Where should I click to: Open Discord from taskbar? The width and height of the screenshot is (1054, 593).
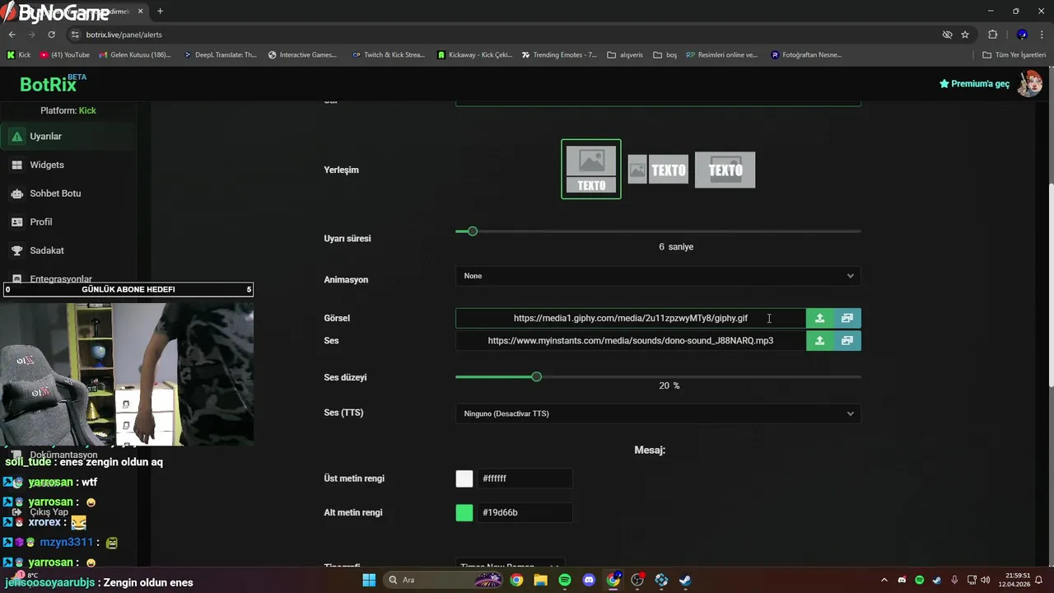589,580
